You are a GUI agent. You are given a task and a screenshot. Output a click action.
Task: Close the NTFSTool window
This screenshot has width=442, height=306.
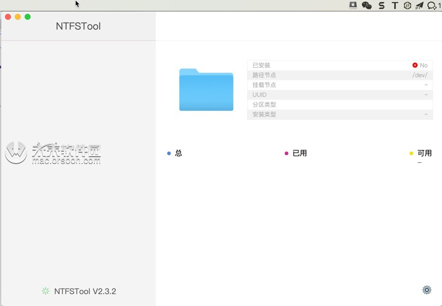point(8,17)
